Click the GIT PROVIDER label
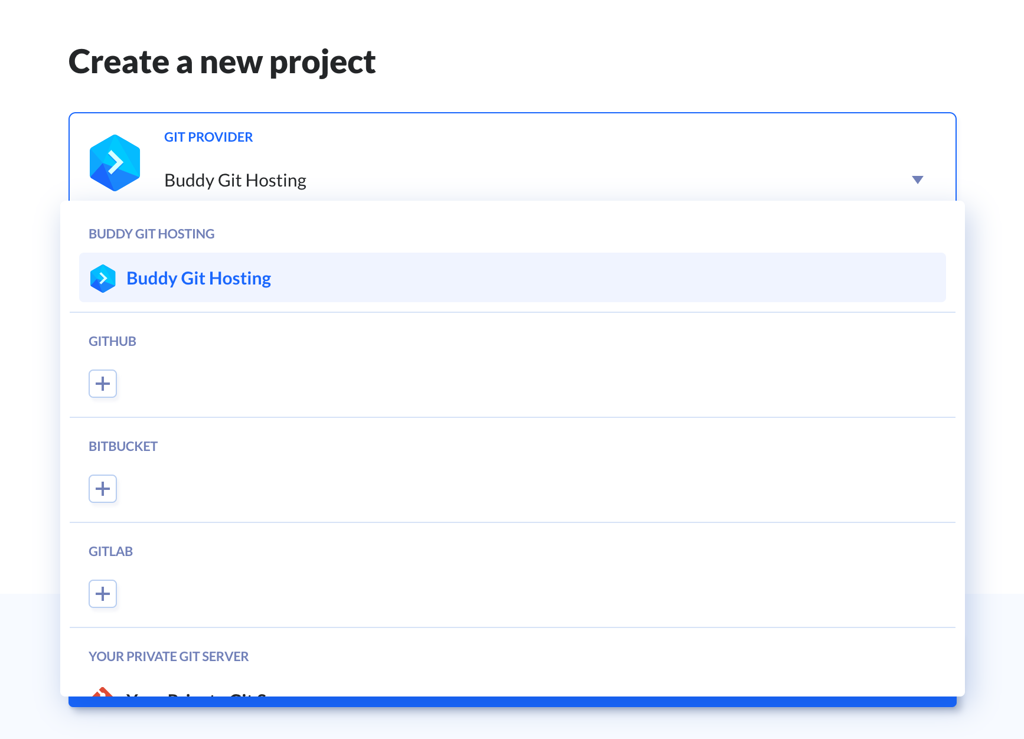 pos(208,137)
